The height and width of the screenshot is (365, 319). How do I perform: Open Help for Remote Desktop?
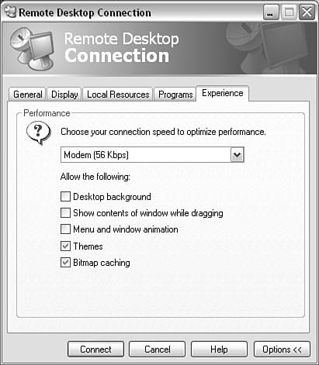tap(219, 350)
